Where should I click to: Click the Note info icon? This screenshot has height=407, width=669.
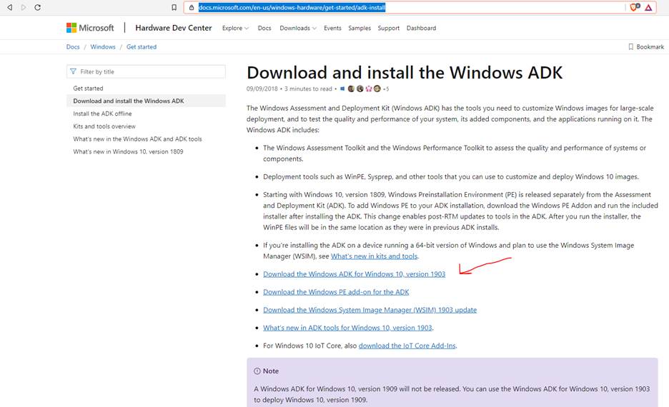(257, 371)
